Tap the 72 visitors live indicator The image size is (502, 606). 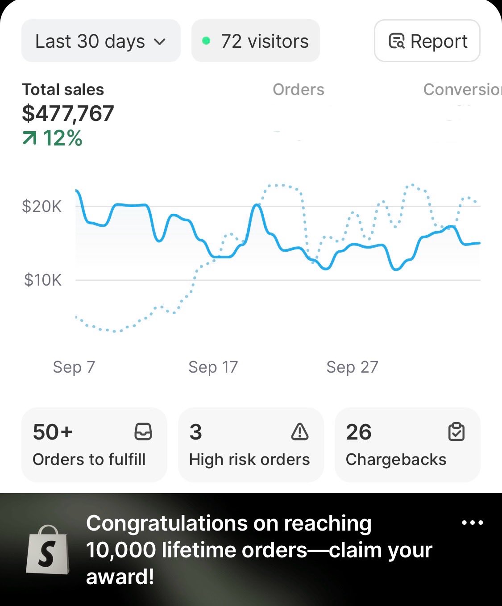(256, 41)
